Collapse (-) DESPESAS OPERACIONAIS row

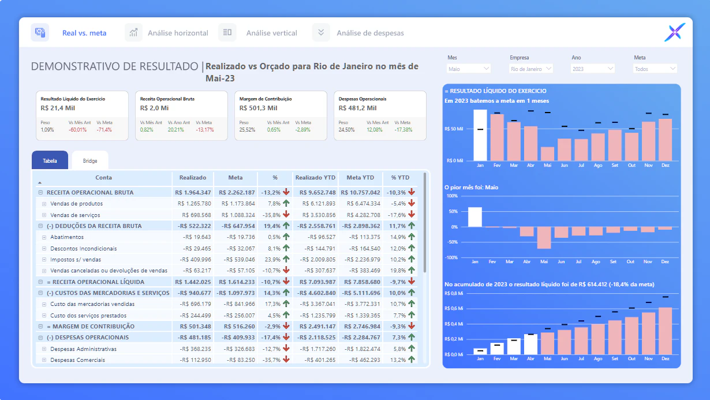(40, 337)
